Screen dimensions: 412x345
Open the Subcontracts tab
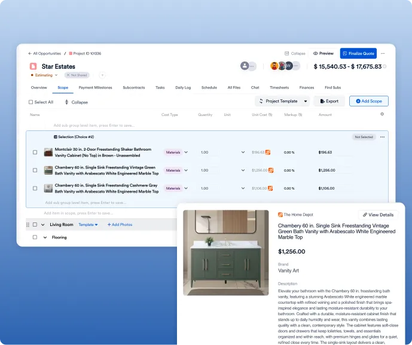[x=134, y=87]
